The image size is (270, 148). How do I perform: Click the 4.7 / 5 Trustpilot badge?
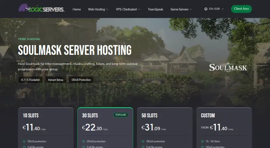tap(30, 80)
